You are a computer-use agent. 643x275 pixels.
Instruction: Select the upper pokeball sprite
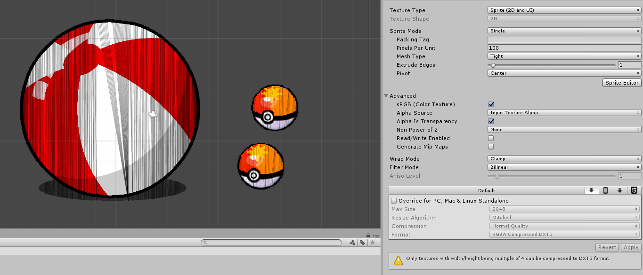click(x=275, y=108)
